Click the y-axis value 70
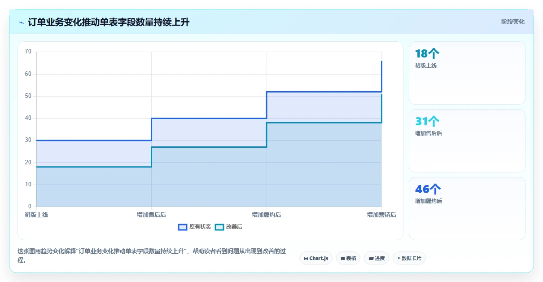This screenshot has width=543, height=282. point(28,52)
